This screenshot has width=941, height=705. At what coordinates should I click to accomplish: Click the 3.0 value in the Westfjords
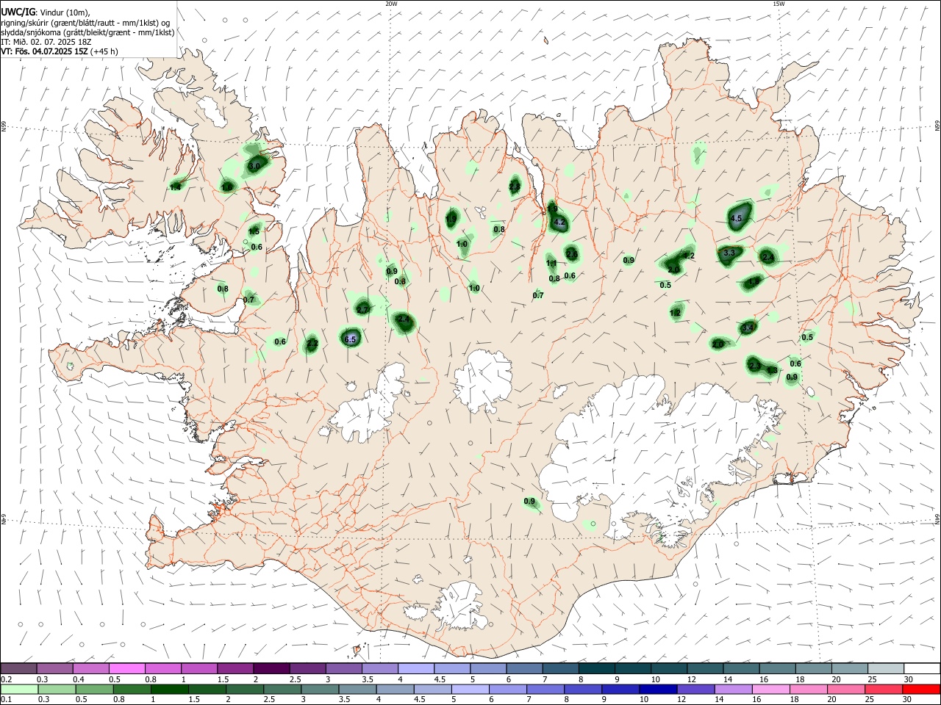254,167
